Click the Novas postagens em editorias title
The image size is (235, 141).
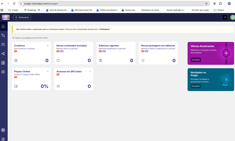click(158, 46)
